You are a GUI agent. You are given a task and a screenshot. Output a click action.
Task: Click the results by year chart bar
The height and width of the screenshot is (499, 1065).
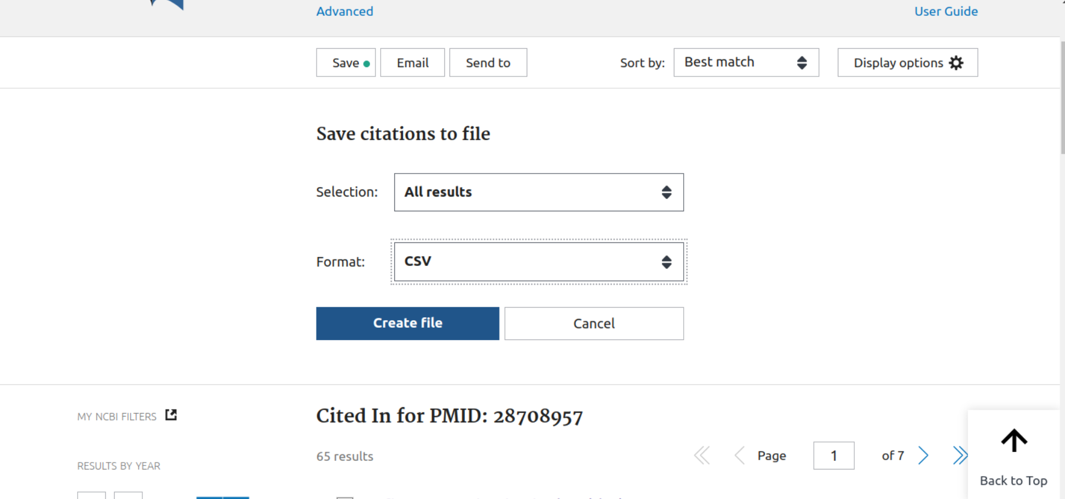click(x=223, y=497)
